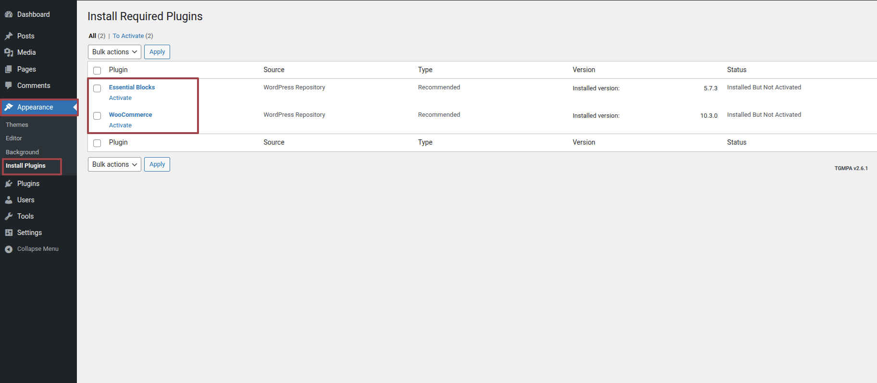Screen dimensions: 877x383
Task: Open the top Bulk actions dropdown
Action: 114,52
